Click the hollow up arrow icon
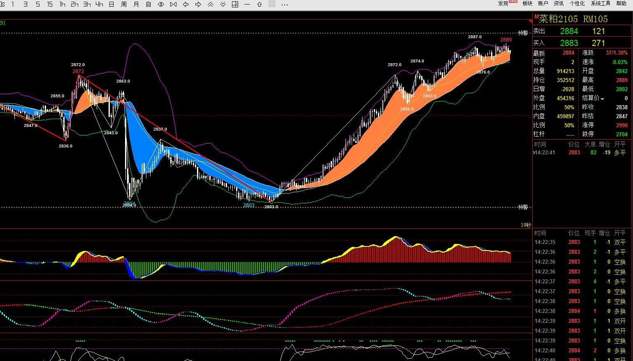The image size is (633, 361). [260, 4]
